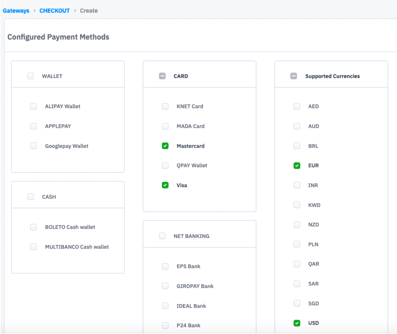This screenshot has width=397, height=334.
Task: Check the EPS Bank checkbox
Action: 165,266
